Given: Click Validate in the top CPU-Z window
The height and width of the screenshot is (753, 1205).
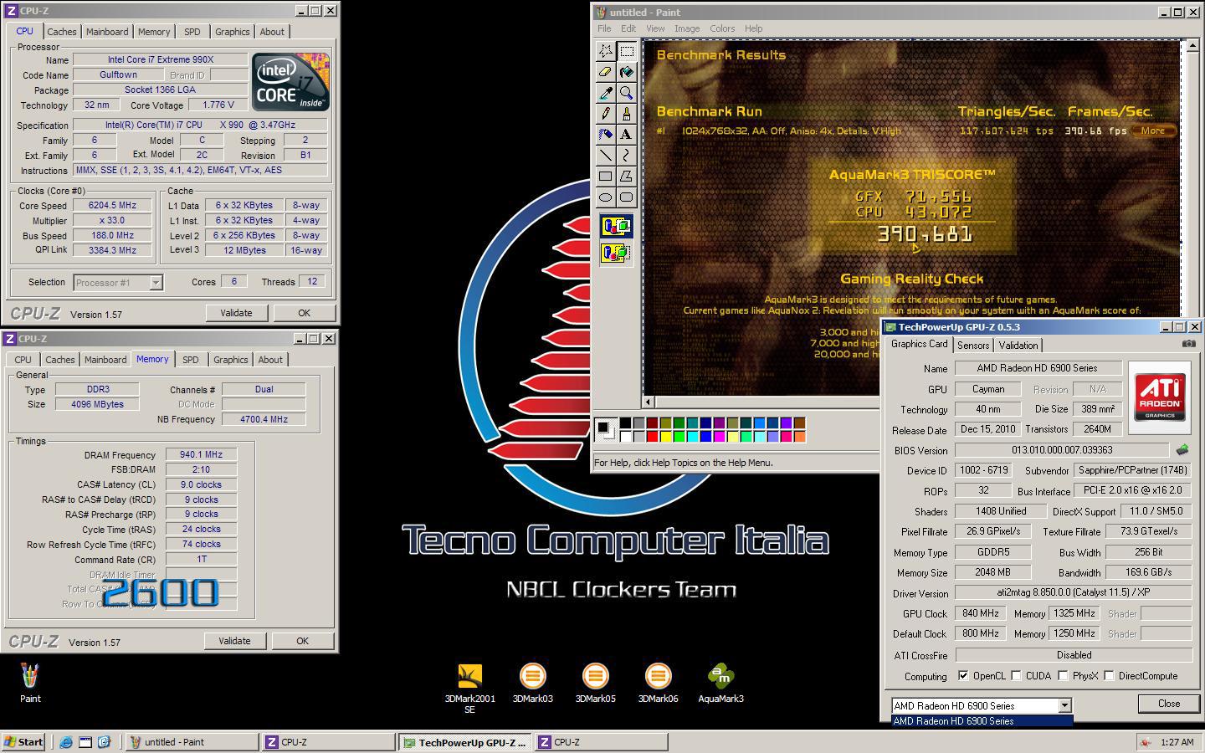Looking at the screenshot, I should [x=236, y=313].
